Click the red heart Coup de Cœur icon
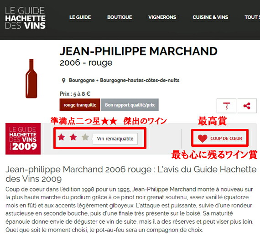The height and width of the screenshot is (237, 260). click(x=203, y=138)
